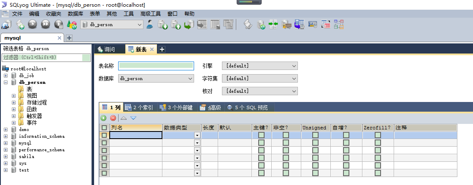Collapse the db_person database node
Screen dimensions: 473x185
coord(5,82)
